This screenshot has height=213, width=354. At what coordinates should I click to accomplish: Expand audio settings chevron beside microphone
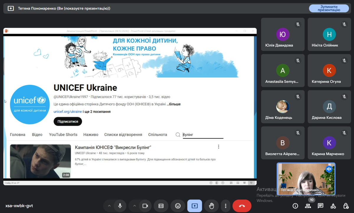109,206
